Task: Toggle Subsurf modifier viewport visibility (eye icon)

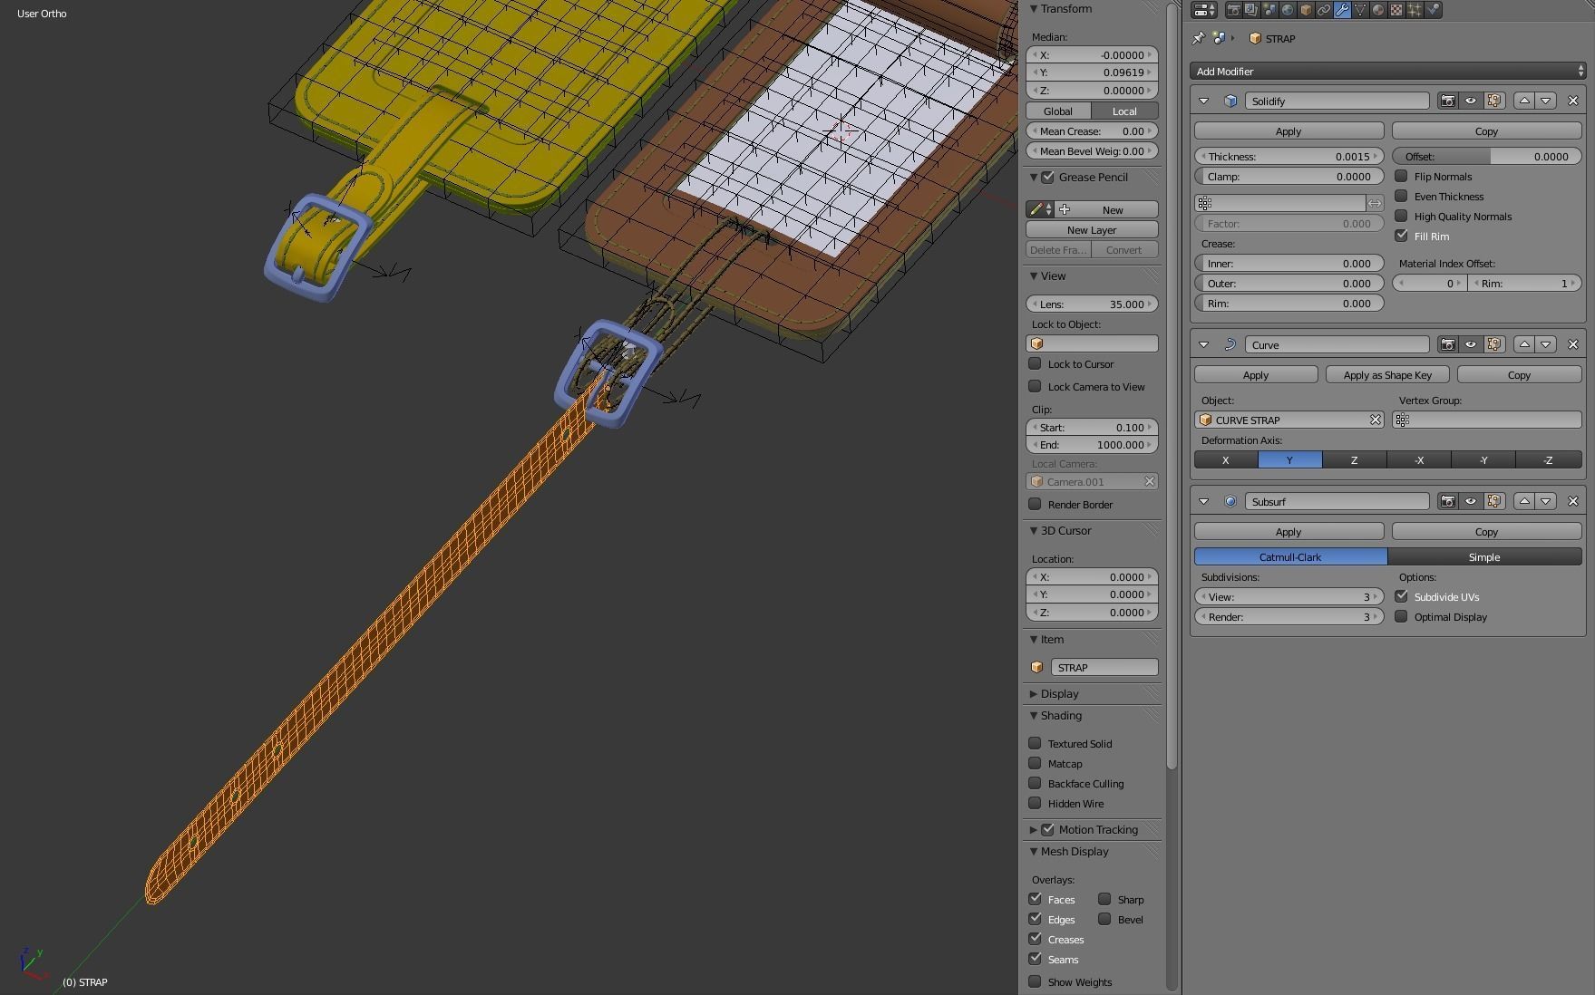Action: (1471, 501)
